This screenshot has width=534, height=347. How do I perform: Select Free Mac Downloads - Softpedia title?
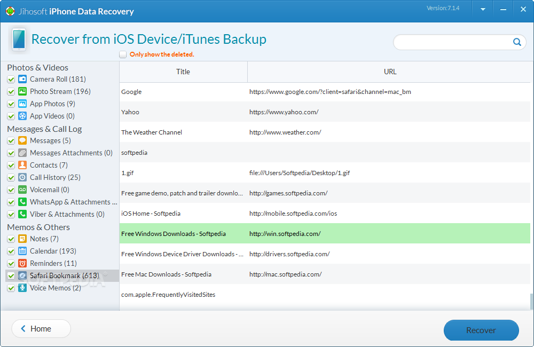[x=166, y=274]
